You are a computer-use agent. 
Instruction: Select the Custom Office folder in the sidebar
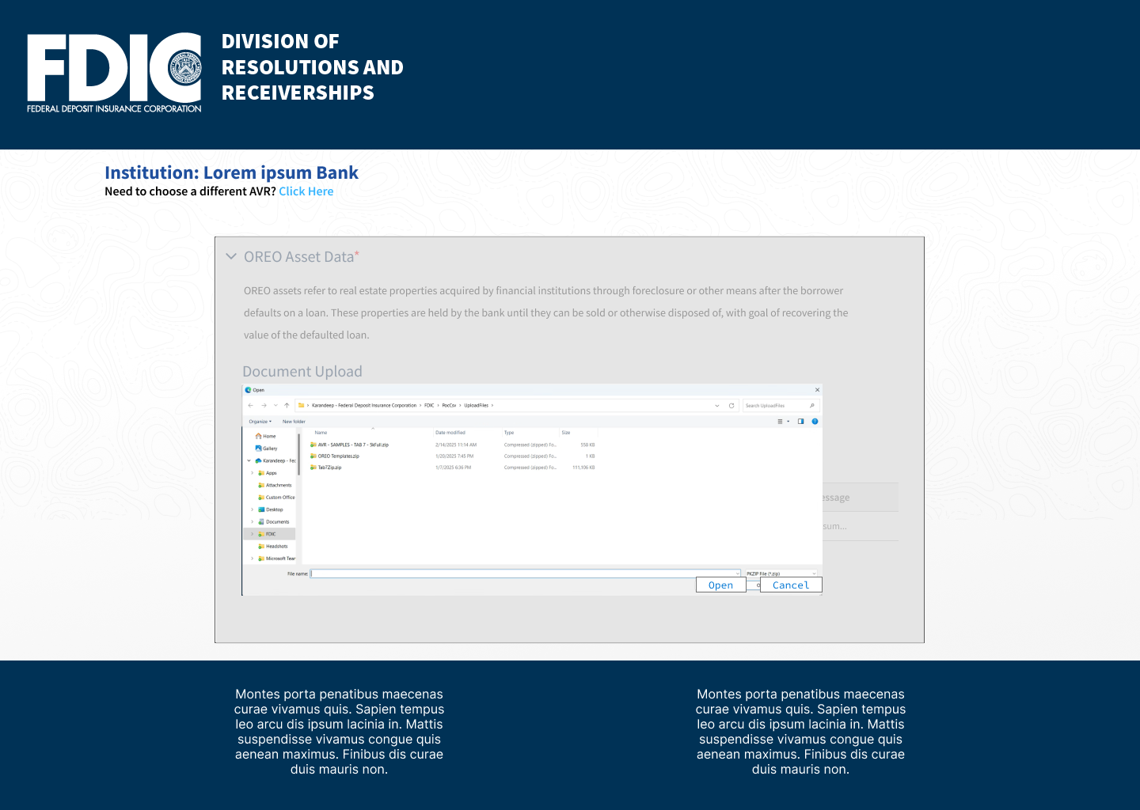point(276,498)
